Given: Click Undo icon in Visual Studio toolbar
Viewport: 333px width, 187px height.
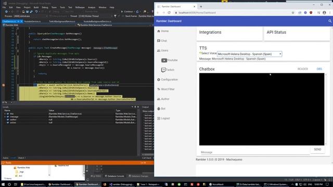Looking at the screenshot, I should pos(36,11).
